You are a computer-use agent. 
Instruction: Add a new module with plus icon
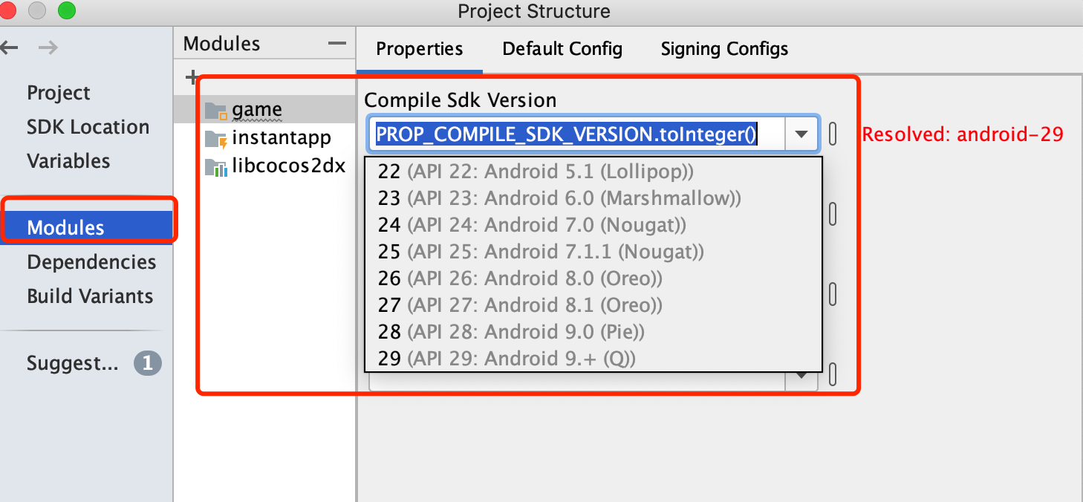point(191,76)
